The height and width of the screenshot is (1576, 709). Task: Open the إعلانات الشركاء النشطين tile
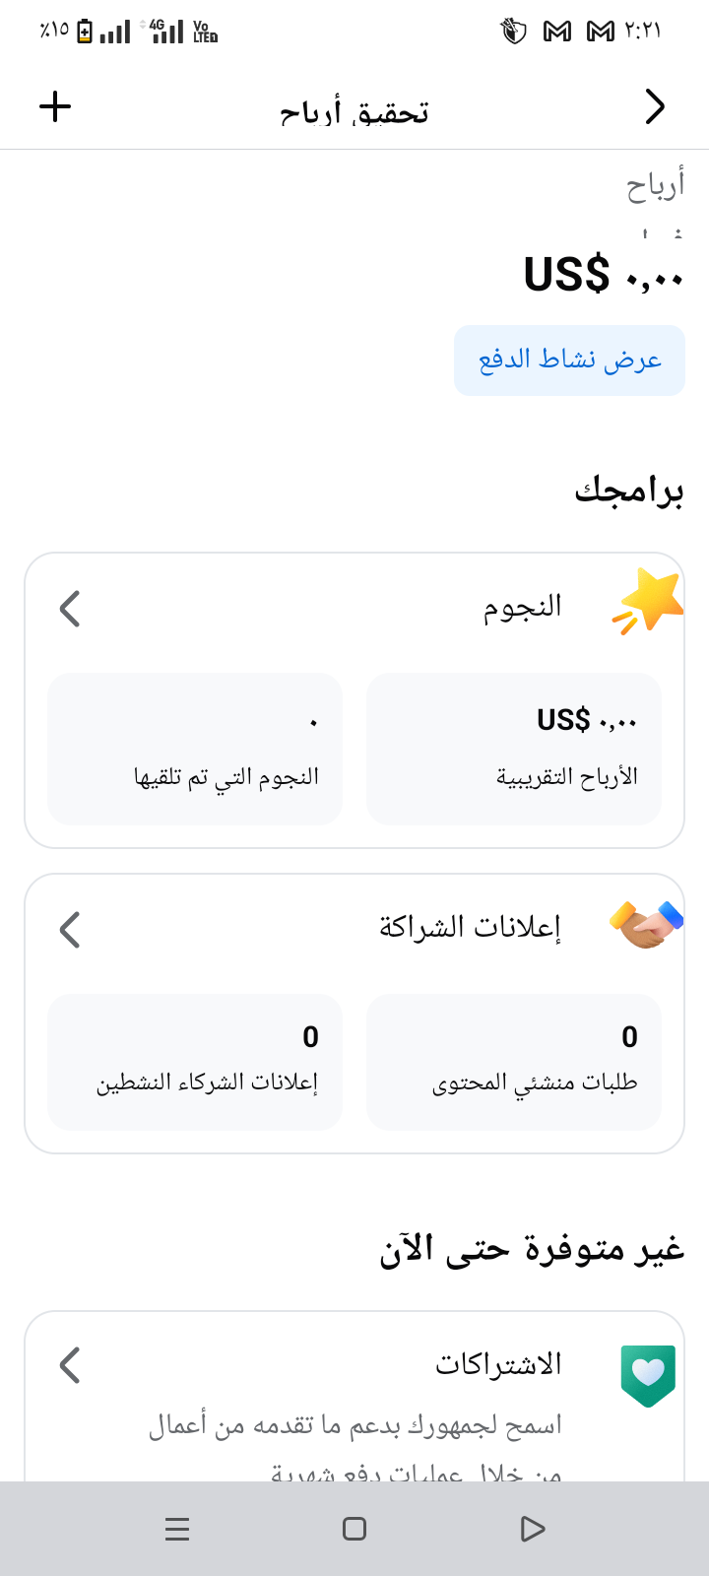(x=195, y=1061)
